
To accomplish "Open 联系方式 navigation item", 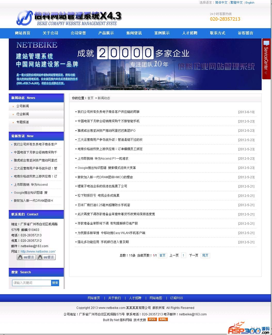I will click(218, 33).
